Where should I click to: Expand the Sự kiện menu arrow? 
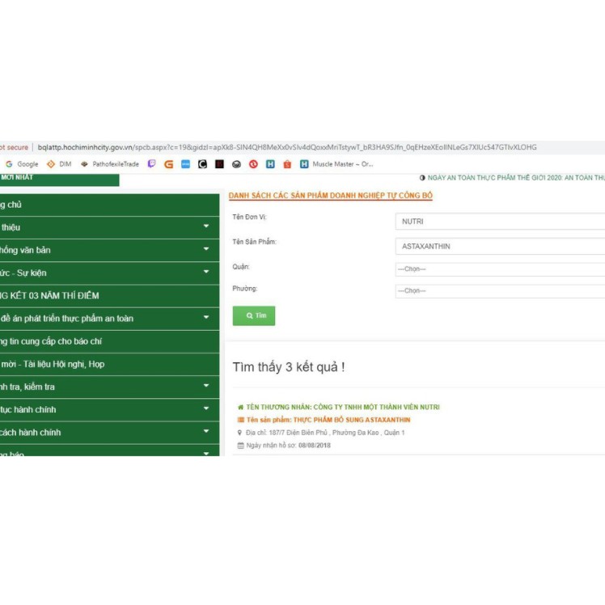pyautogui.click(x=206, y=273)
